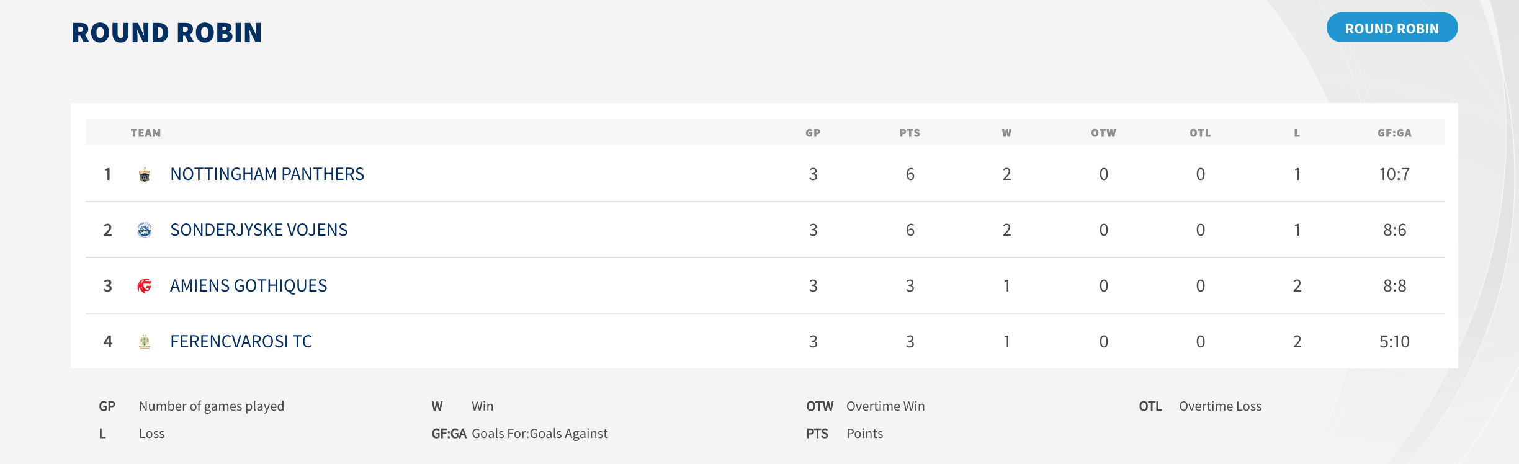1519x464 pixels.
Task: Click the OTL column header
Action: point(1200,133)
